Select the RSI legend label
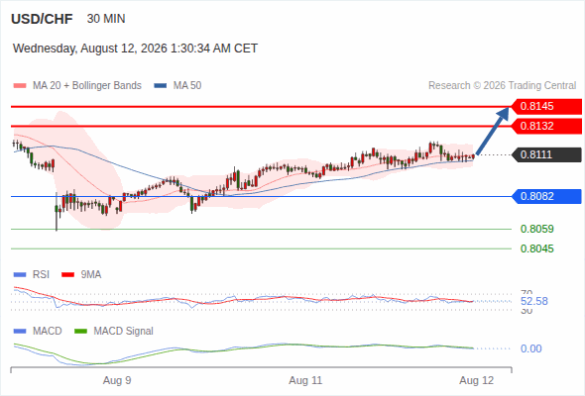 coord(41,275)
